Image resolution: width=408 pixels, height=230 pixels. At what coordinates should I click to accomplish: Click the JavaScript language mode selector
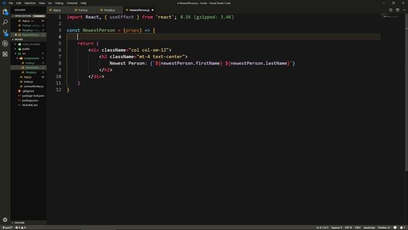click(x=369, y=227)
